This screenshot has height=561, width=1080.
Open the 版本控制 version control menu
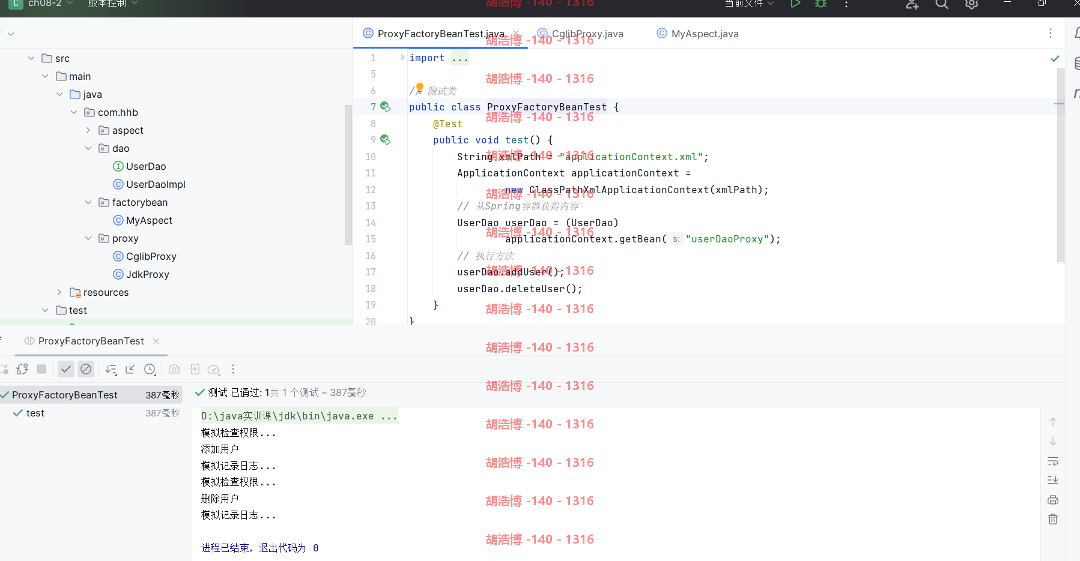tap(113, 4)
